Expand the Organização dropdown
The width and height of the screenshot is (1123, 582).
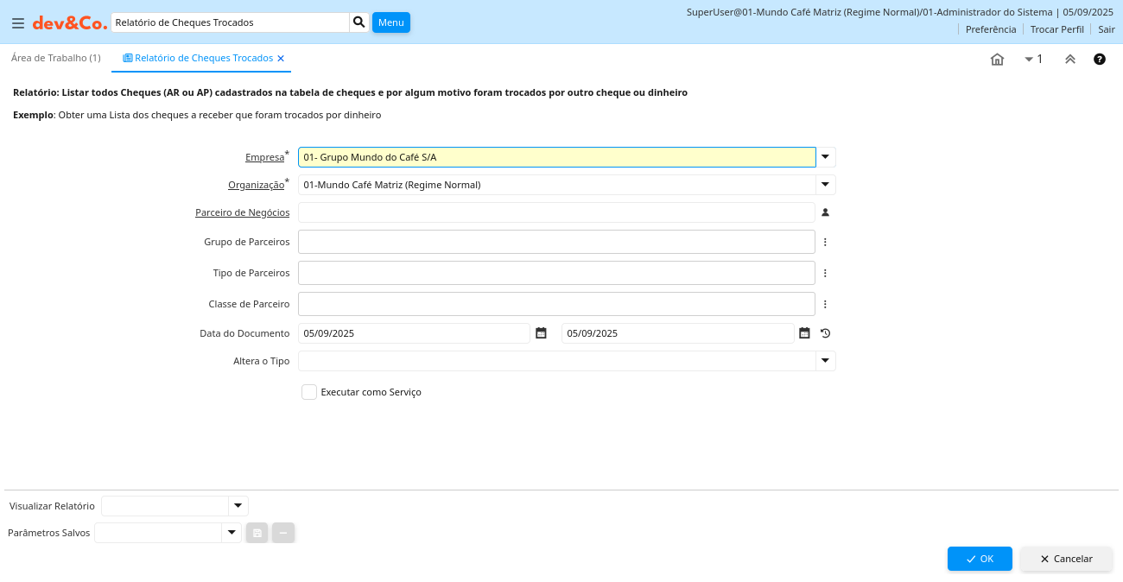[825, 185]
